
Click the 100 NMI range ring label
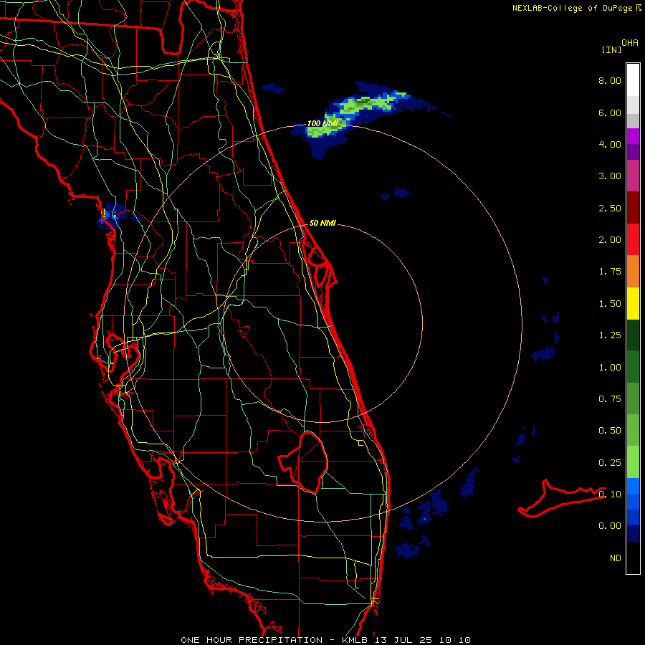pyautogui.click(x=323, y=123)
